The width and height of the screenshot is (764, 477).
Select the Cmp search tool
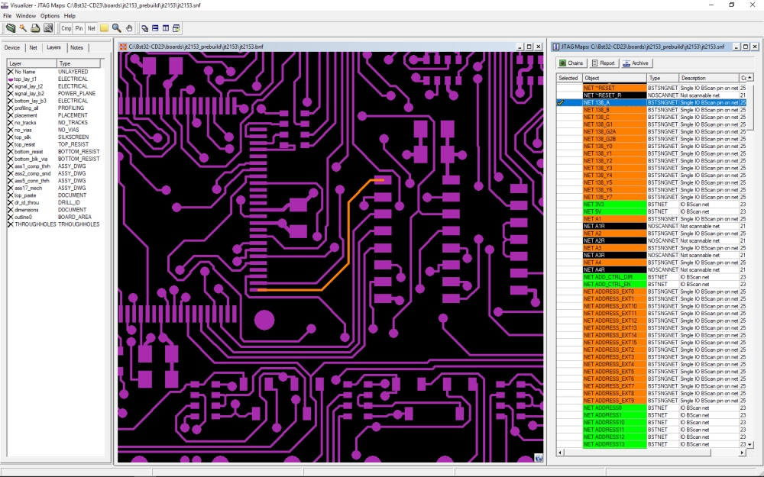66,28
